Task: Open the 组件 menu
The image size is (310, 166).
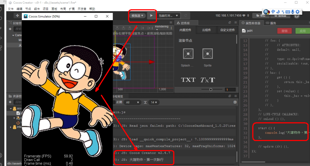Action: click(x=37, y=9)
